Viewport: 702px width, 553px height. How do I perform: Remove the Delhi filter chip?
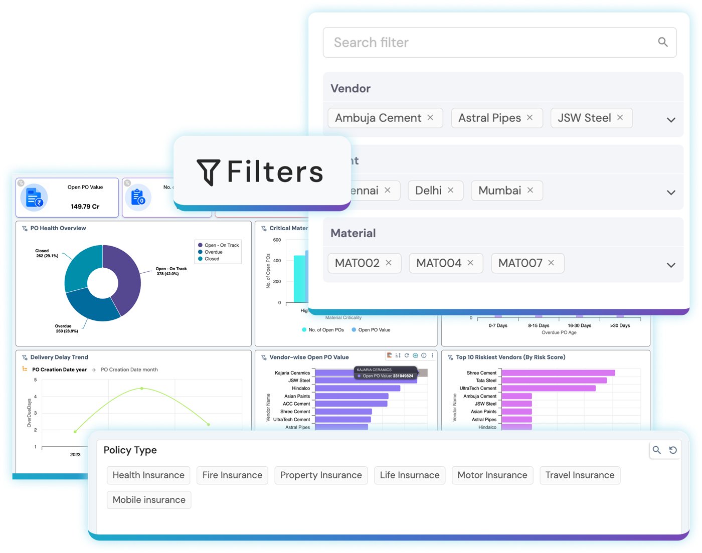[x=451, y=191]
